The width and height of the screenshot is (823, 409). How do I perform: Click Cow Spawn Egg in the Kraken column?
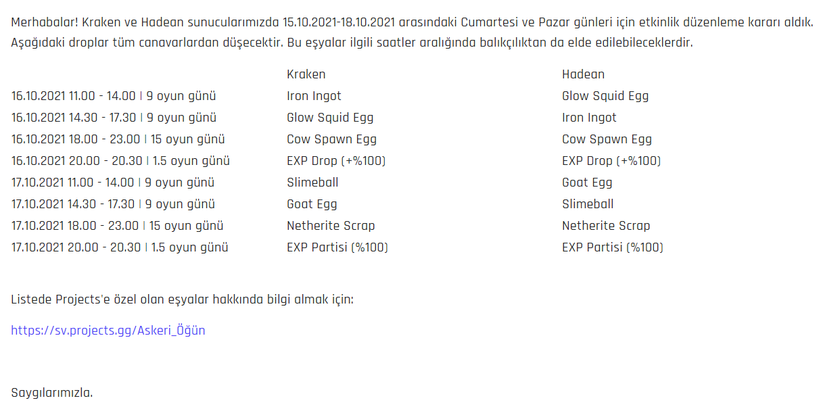pyautogui.click(x=331, y=139)
